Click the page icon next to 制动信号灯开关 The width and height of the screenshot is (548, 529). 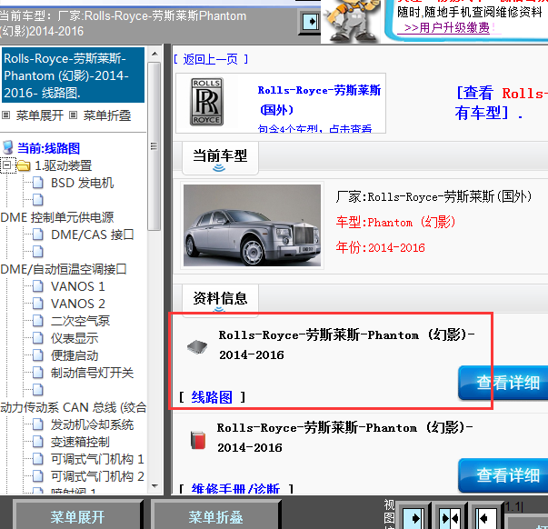(x=38, y=373)
